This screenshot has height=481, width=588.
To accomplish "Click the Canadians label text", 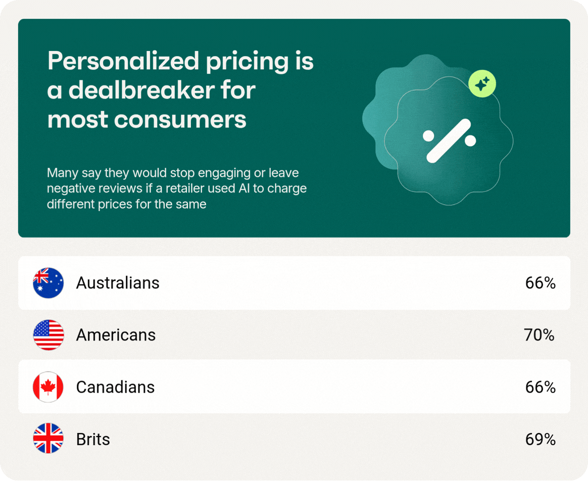I will click(x=115, y=387).
